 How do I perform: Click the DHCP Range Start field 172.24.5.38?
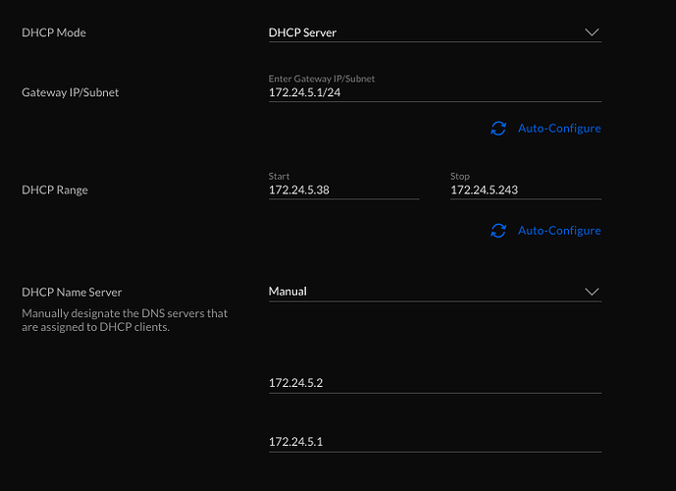tap(342, 191)
